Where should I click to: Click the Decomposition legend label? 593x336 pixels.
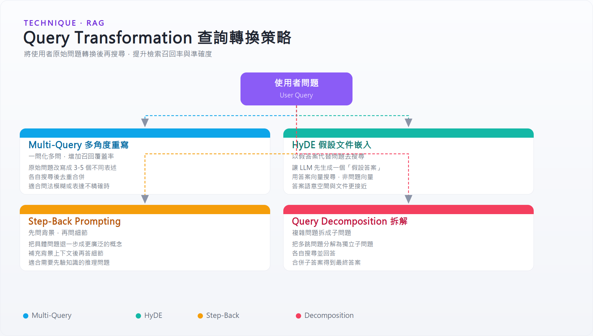[x=329, y=316]
